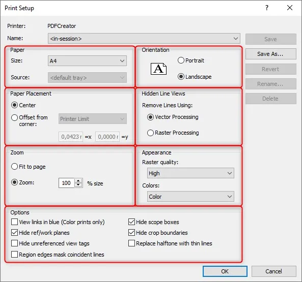Click the zoom percentage value field
This screenshot has width=302, height=282.
pos(67,183)
